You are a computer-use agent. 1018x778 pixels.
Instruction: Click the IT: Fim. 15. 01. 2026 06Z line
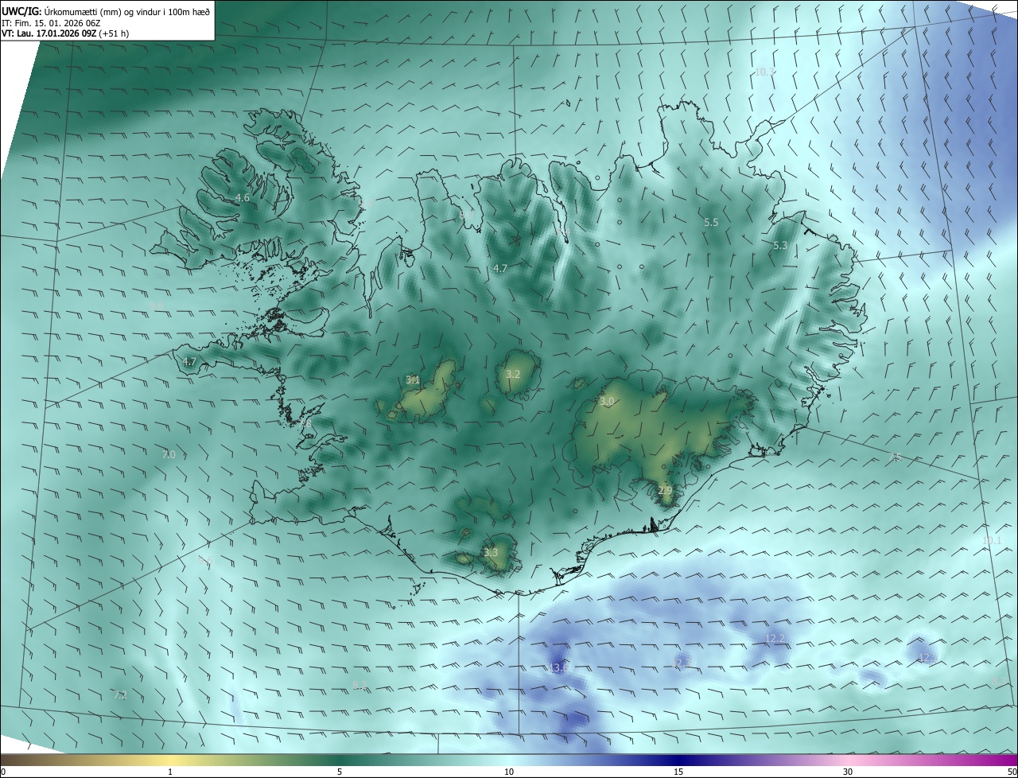[51, 22]
